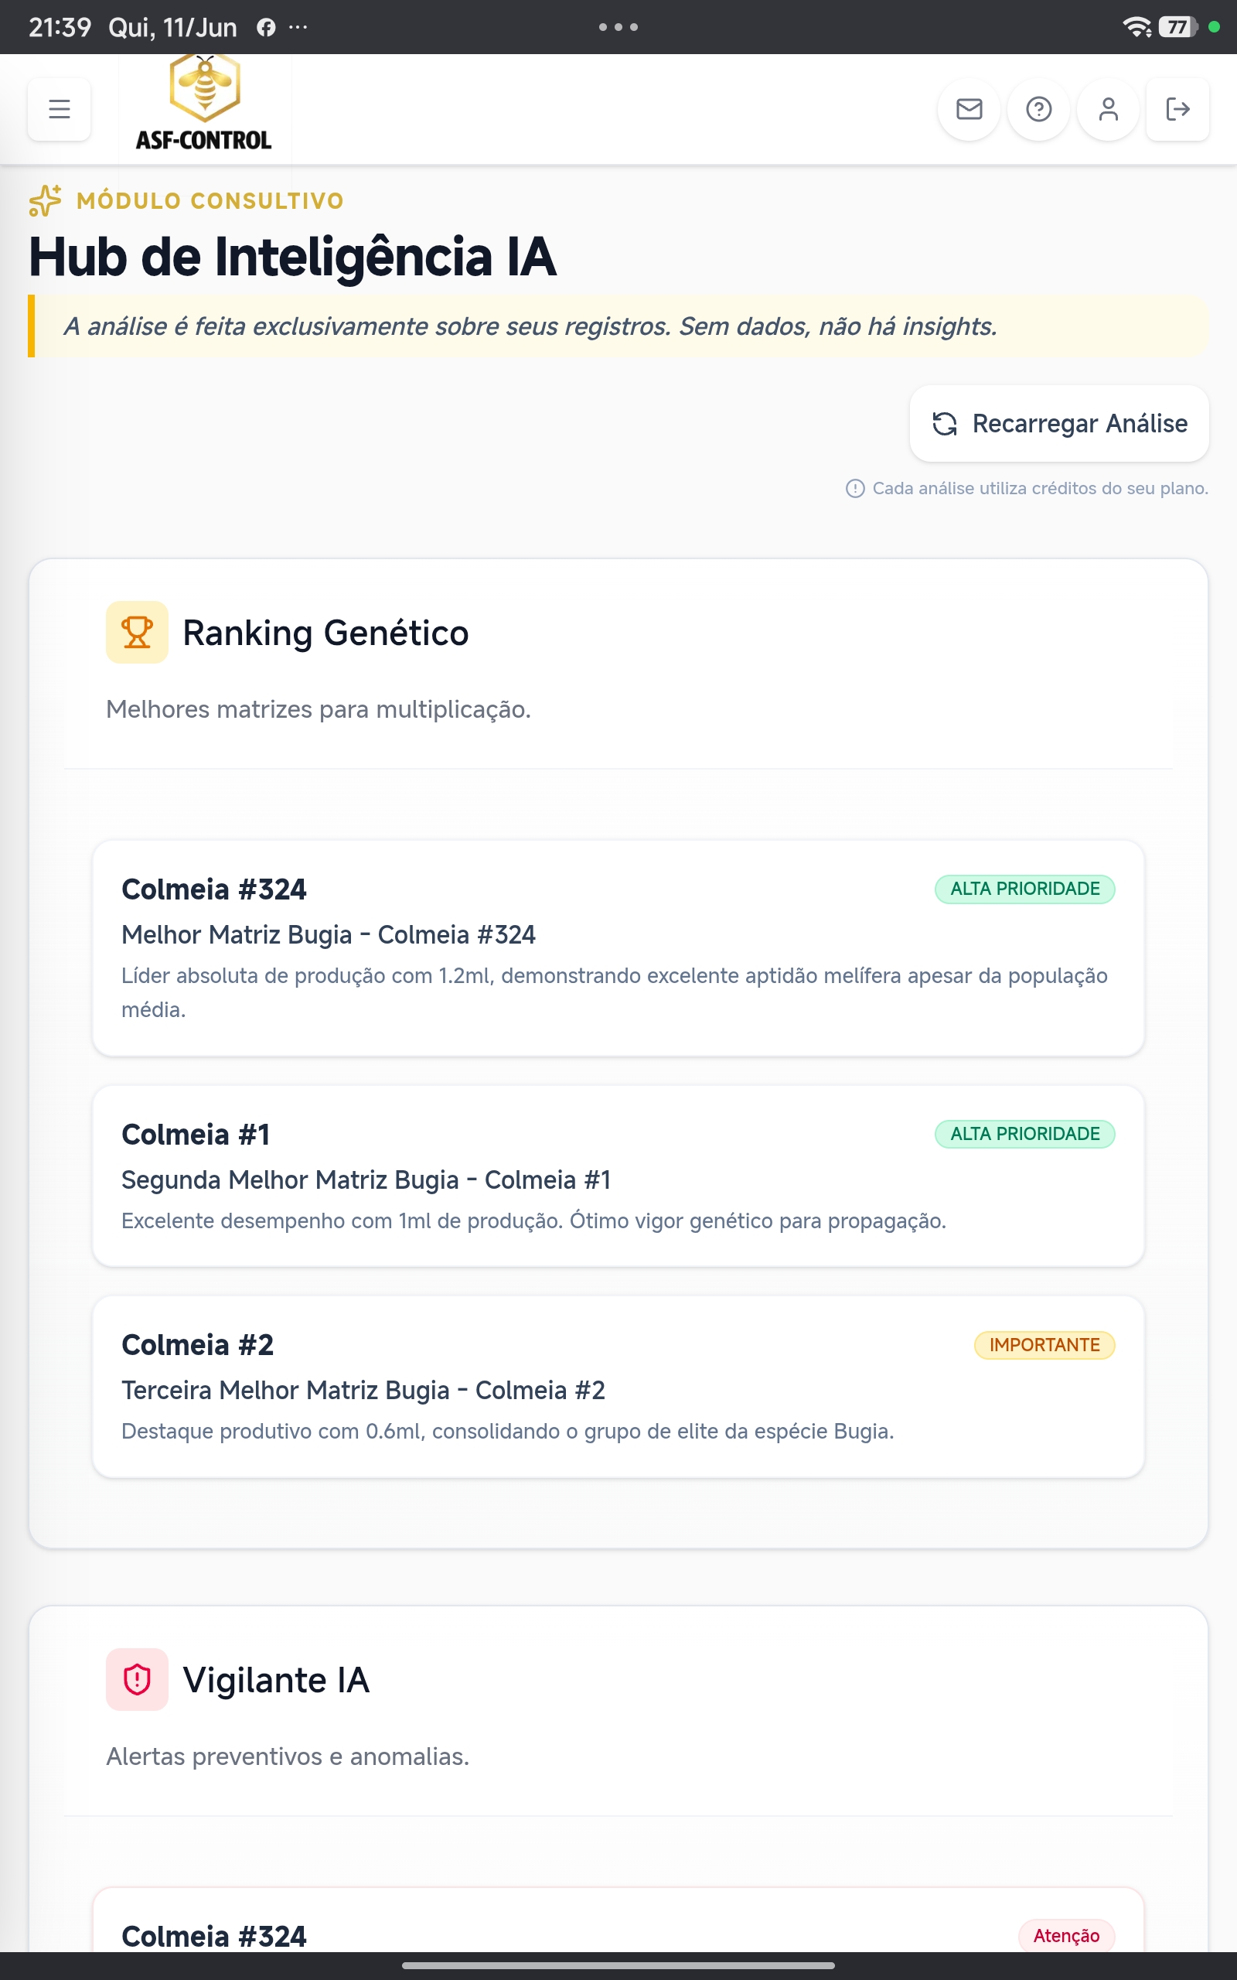Click the Ranking Genético trophy icon
The image size is (1237, 1980).
click(x=137, y=633)
